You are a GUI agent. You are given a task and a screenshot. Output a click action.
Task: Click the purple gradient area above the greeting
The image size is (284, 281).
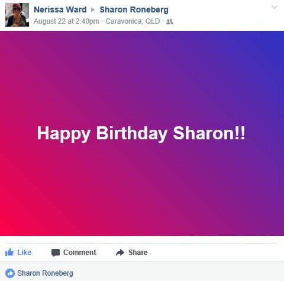(x=141, y=79)
